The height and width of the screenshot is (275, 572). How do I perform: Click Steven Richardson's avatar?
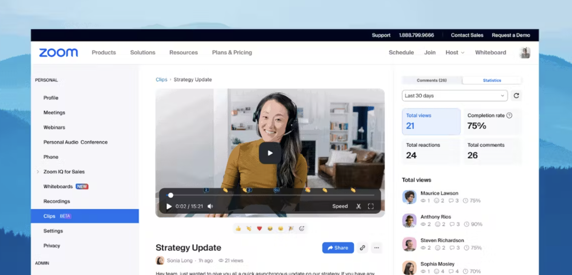pyautogui.click(x=409, y=244)
